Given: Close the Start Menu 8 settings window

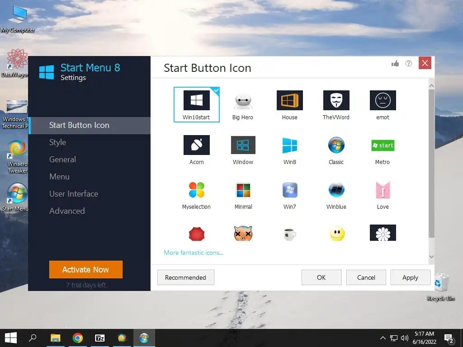Looking at the screenshot, I should tap(425, 63).
